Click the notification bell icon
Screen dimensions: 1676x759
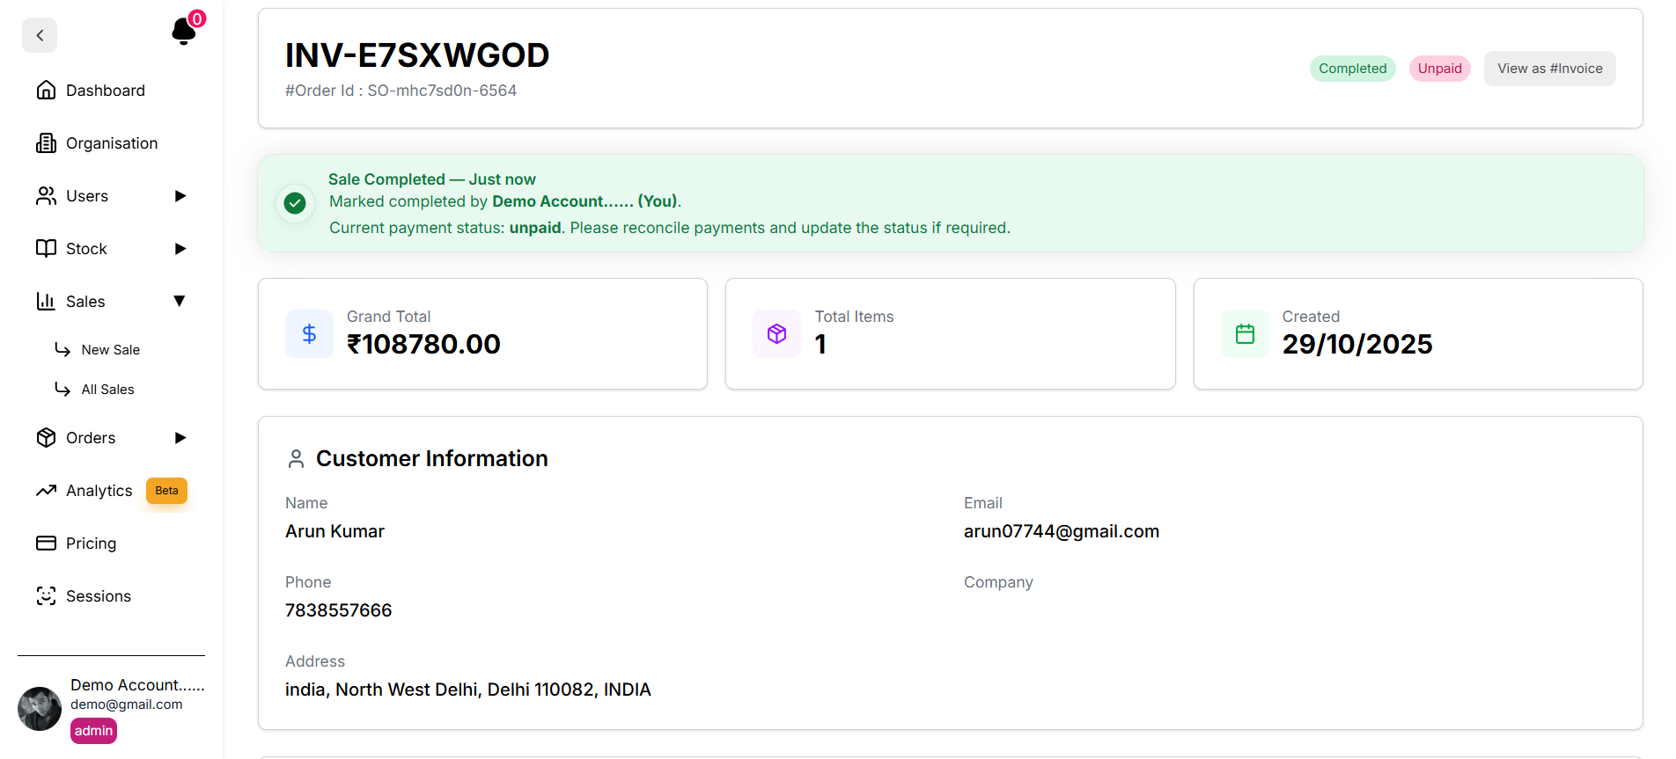[x=183, y=33]
